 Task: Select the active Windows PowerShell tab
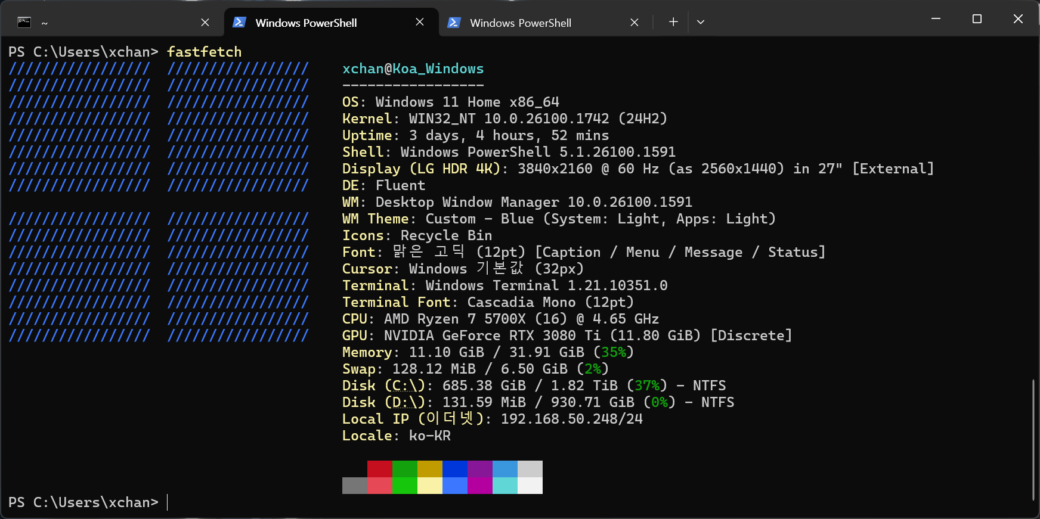(332, 23)
